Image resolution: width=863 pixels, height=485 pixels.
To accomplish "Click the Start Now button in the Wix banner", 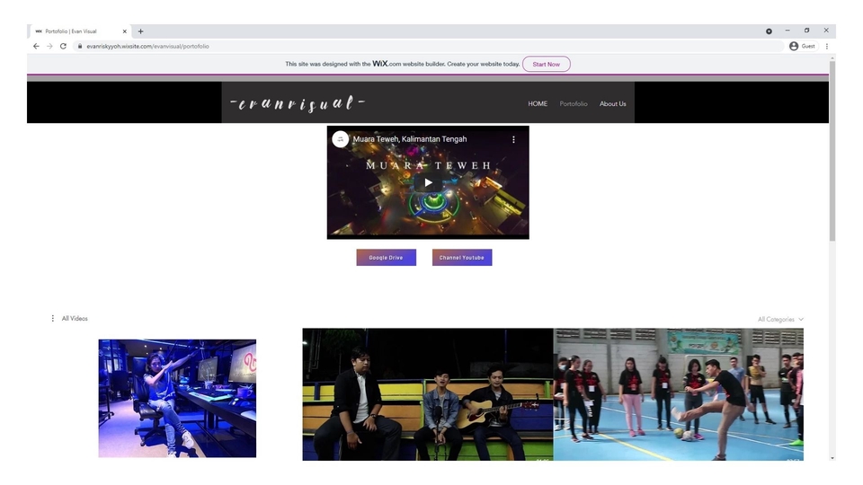I will [x=546, y=65].
